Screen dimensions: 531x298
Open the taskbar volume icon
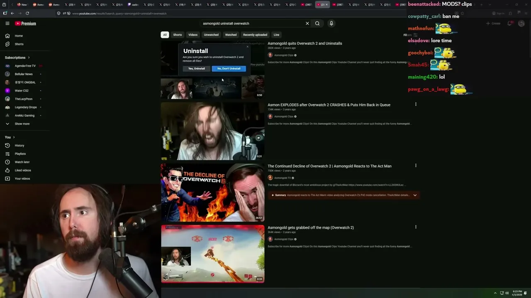click(x=507, y=293)
